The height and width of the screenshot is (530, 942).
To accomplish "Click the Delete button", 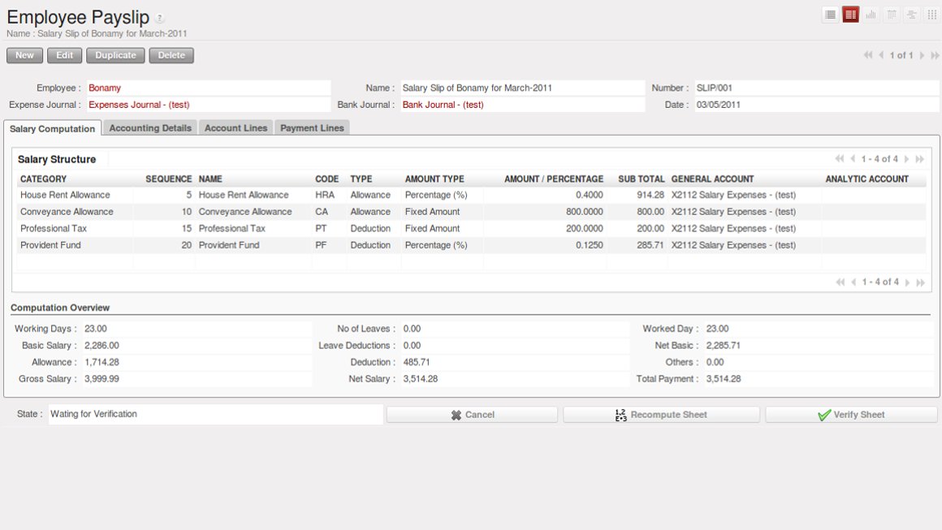I will click(171, 55).
